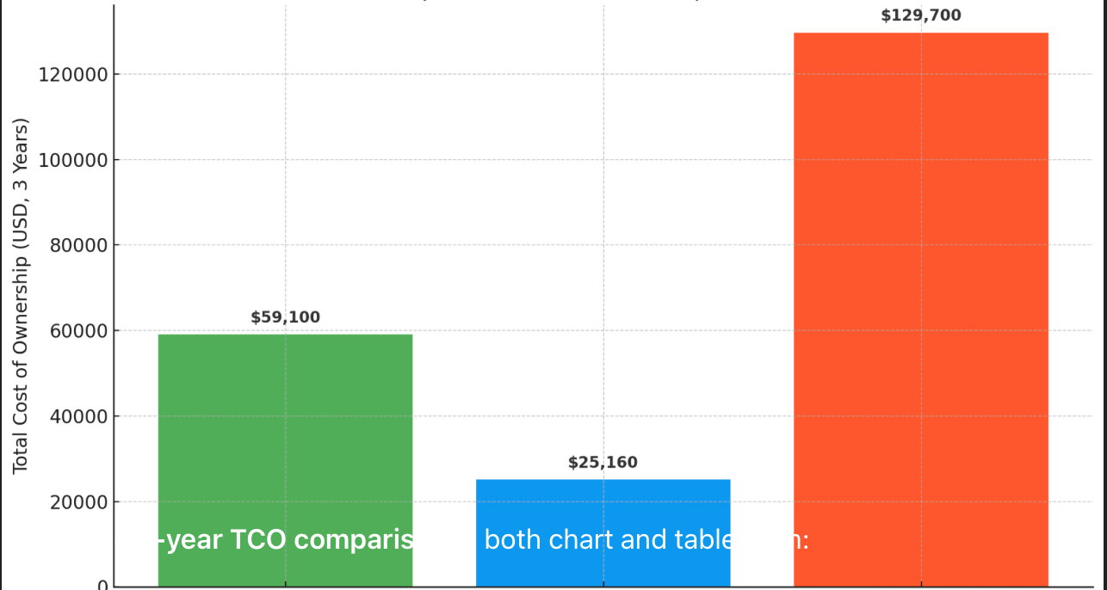Select the blue $25,160 bar
Image resolution: width=1107 pixels, height=590 pixels.
pos(603,507)
